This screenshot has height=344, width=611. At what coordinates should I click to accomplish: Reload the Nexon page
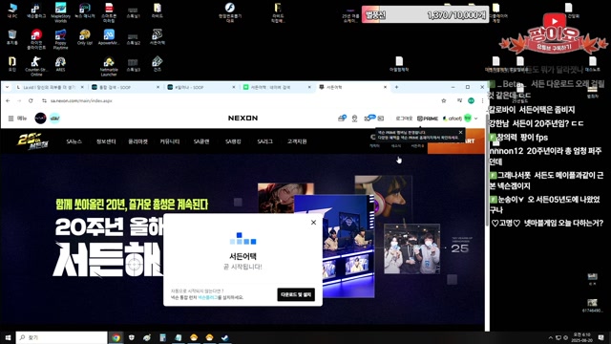click(31, 100)
